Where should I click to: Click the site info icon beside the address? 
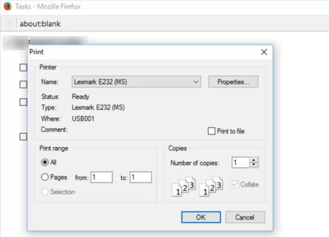coord(9,23)
